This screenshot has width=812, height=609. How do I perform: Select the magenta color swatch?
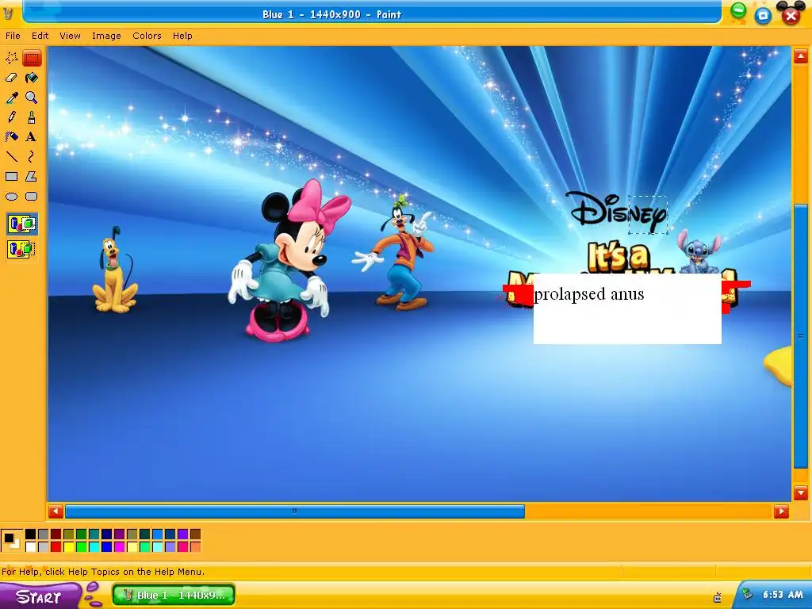click(119, 547)
